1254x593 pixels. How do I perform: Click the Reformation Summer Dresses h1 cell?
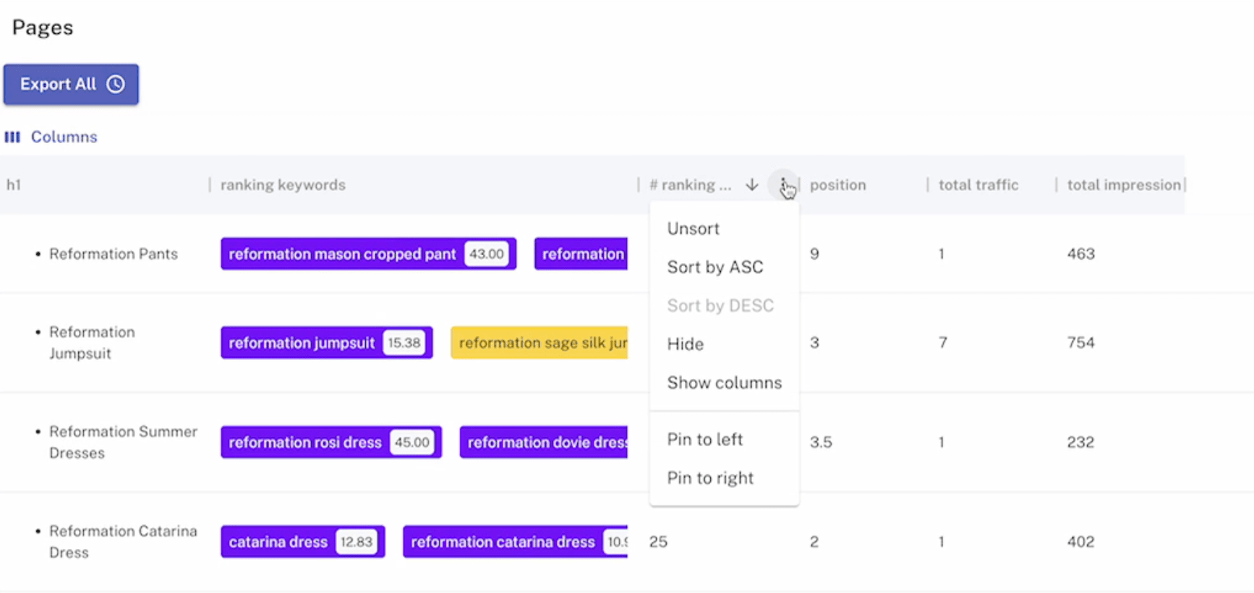123,442
